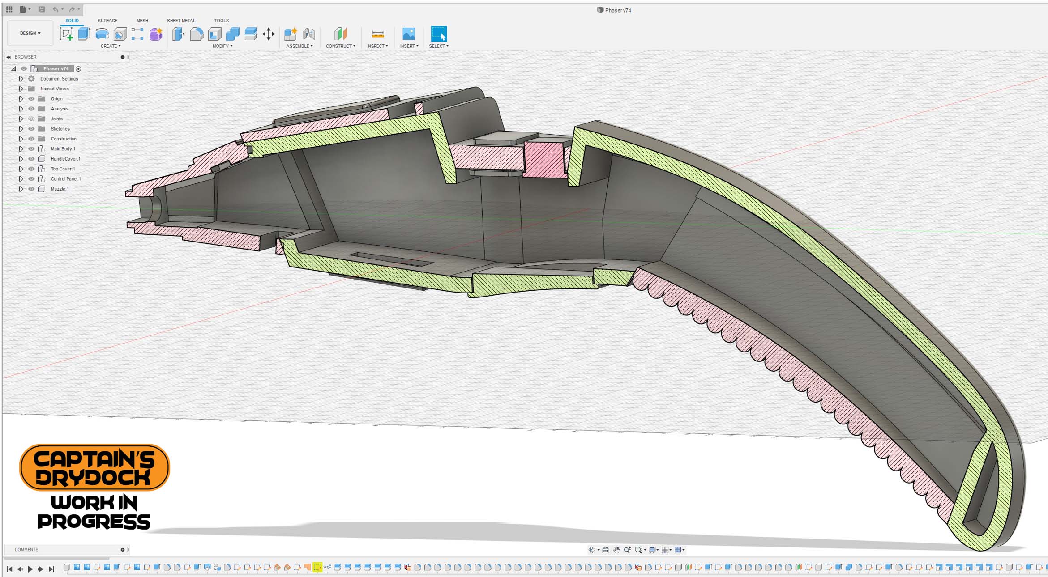Select the SOLID tab
This screenshot has width=1048, height=577.
click(72, 21)
